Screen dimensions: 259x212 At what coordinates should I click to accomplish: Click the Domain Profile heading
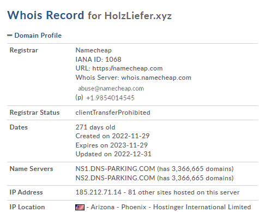click(38, 36)
